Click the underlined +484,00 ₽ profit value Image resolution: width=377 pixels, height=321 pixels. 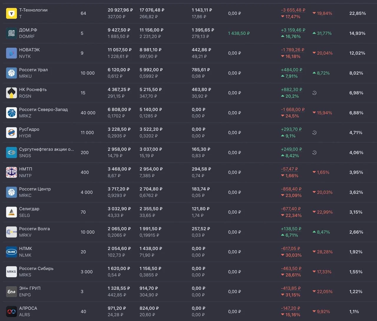(292, 70)
